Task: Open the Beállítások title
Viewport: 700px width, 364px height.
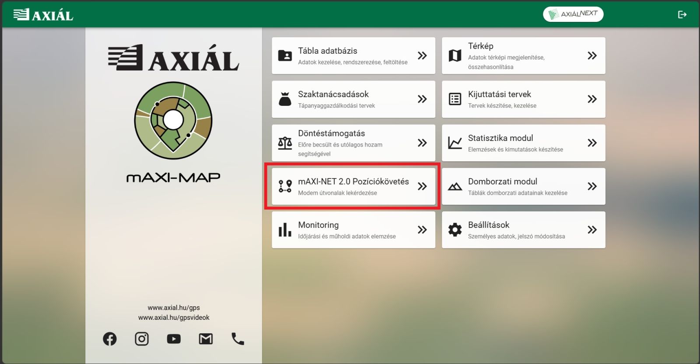Action: pyautogui.click(x=489, y=225)
